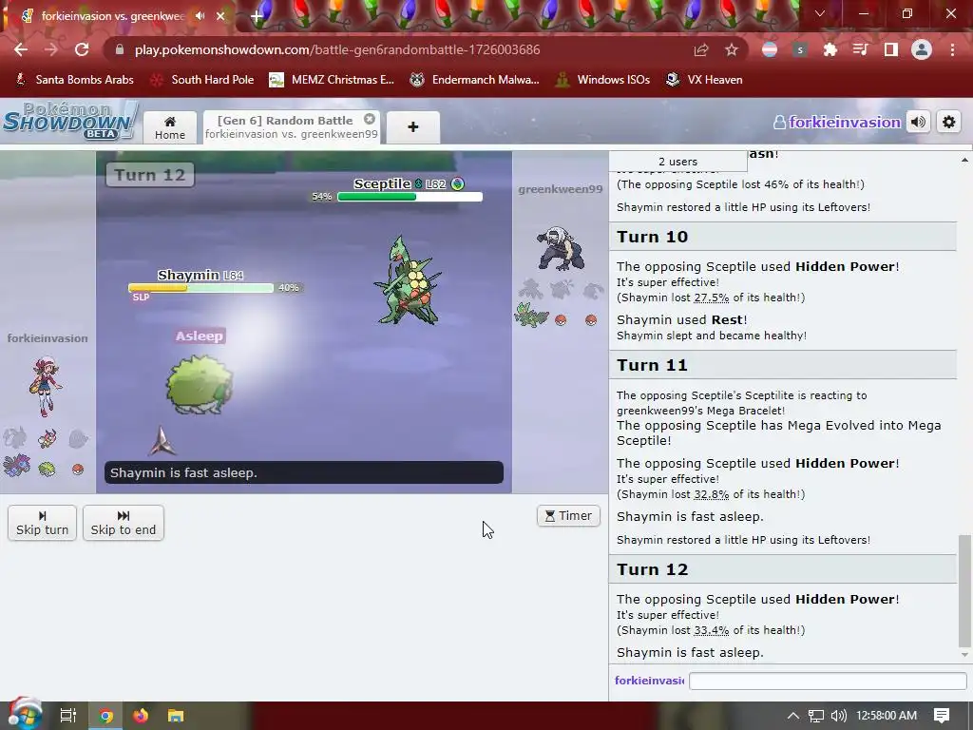Click the 33.4% damage value in Turn 12
Viewport: 973px width, 730px height.
pyautogui.click(x=711, y=631)
